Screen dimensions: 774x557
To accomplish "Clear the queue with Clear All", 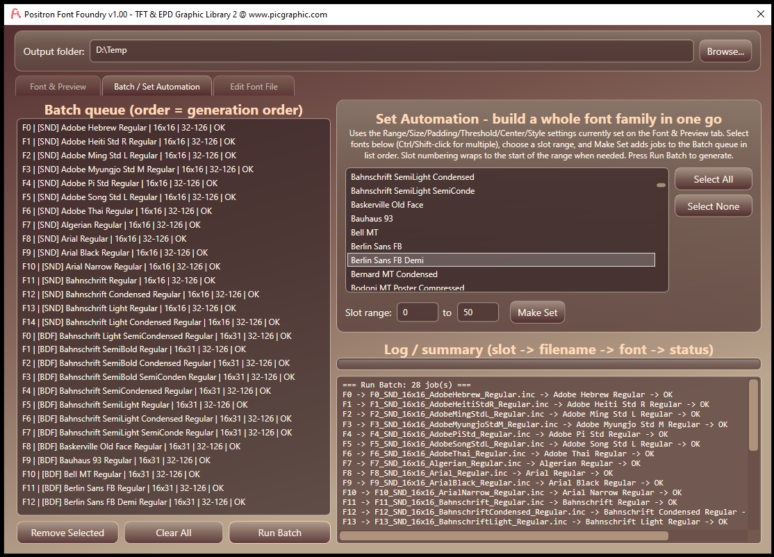I will [173, 532].
